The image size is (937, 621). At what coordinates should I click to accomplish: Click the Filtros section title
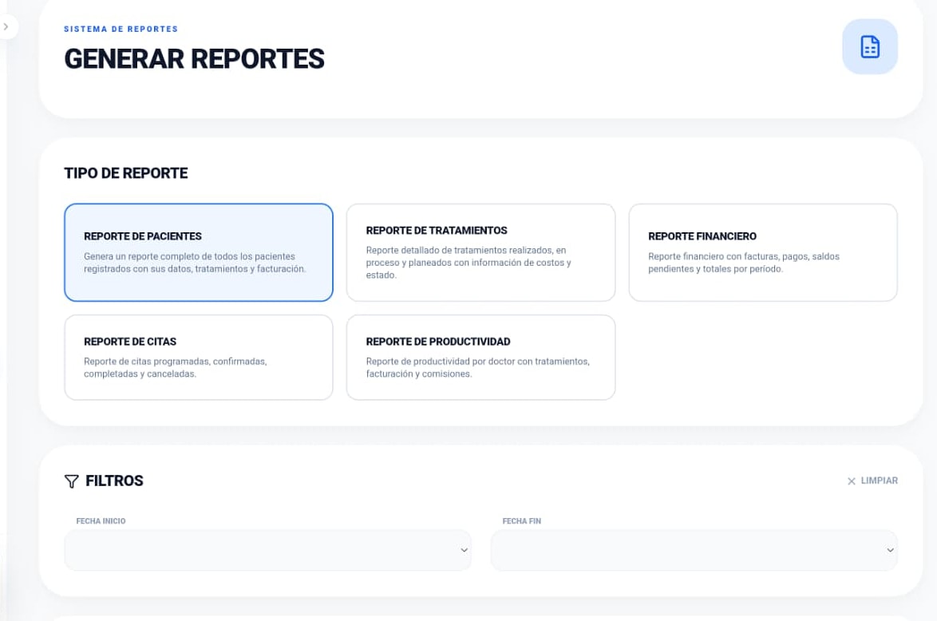pos(114,481)
